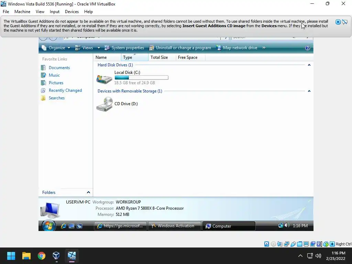Click the display indicator in VirtualBox status bar
The image size is (352, 264).
(306, 244)
